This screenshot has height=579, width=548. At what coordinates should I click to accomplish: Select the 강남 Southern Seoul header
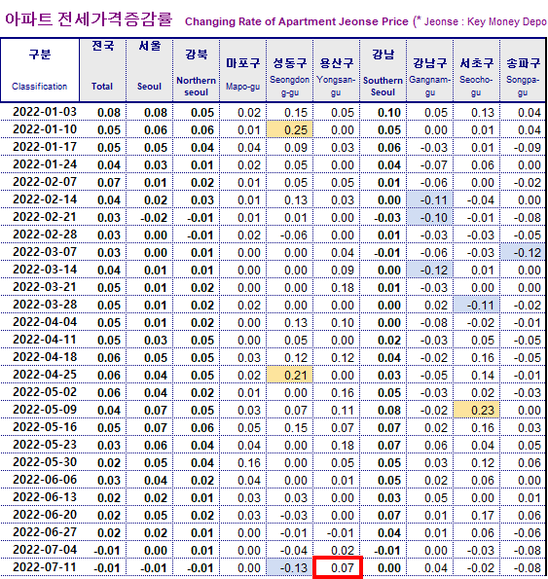point(384,70)
